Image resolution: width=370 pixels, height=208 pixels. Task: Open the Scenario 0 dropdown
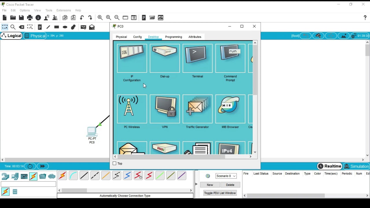226,176
